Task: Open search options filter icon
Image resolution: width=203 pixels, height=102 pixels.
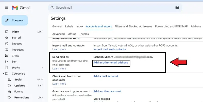Action: 177,8
